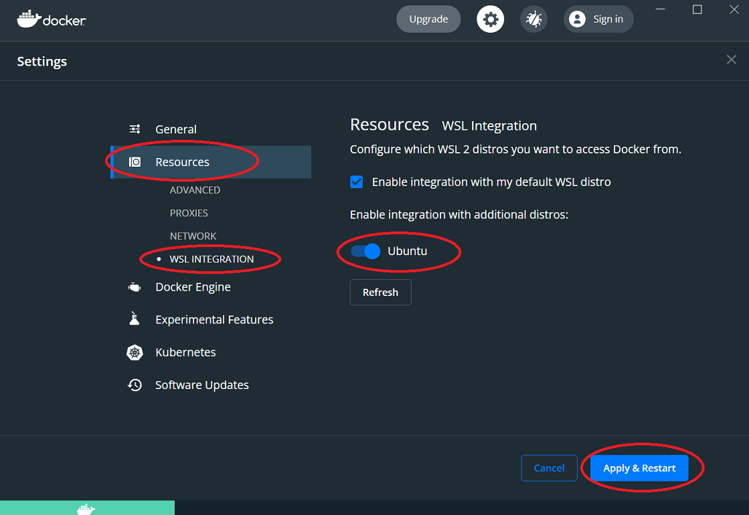Click the Kubernetes wheel icon
The width and height of the screenshot is (749, 515).
point(135,352)
